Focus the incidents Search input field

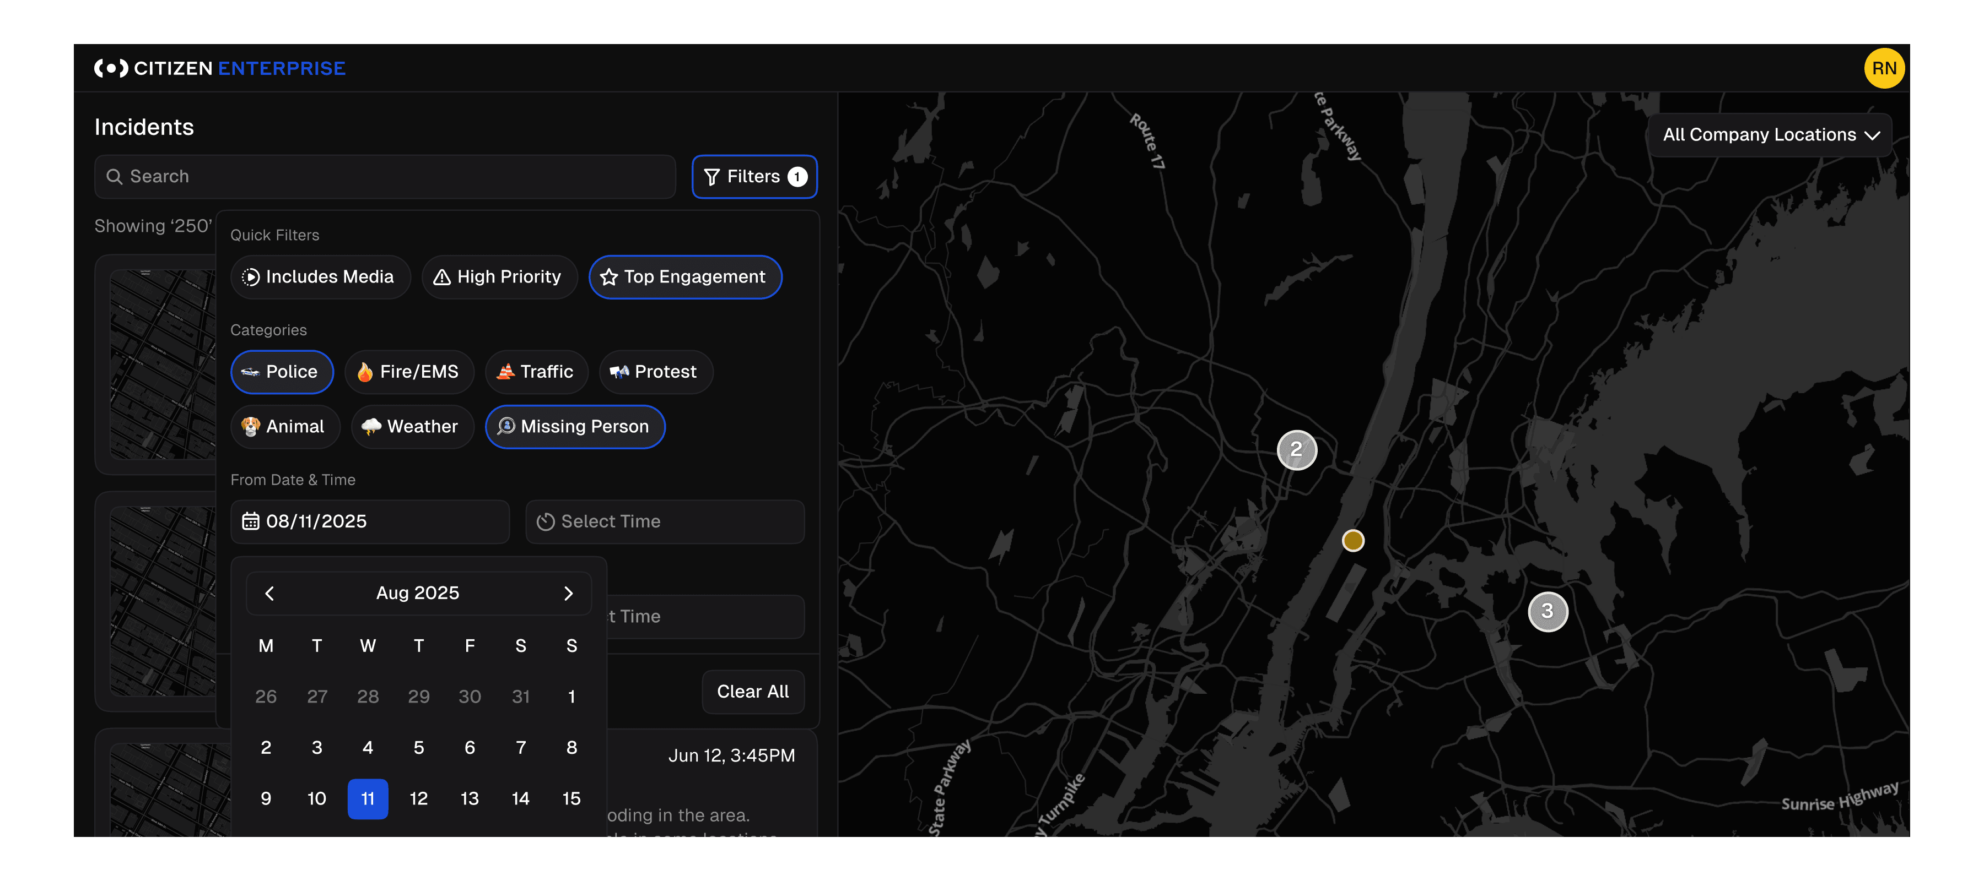[385, 177]
